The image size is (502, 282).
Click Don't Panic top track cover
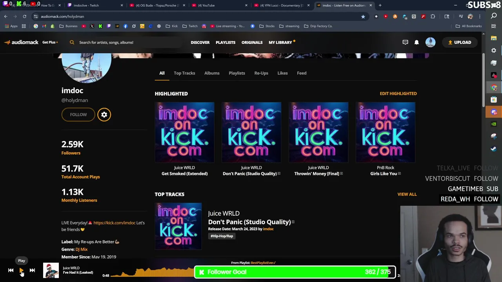[178, 226]
